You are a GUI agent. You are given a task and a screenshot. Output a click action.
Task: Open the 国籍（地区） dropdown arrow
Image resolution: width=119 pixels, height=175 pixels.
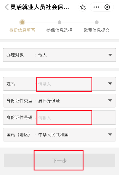click(110, 134)
